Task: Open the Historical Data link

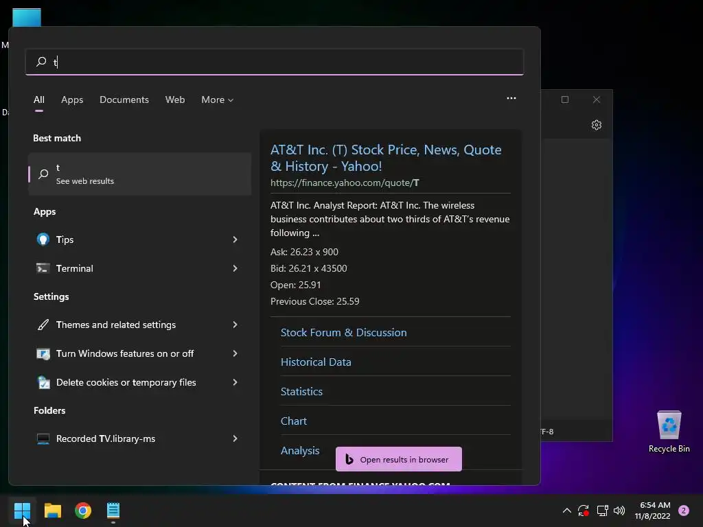Action: click(316, 362)
